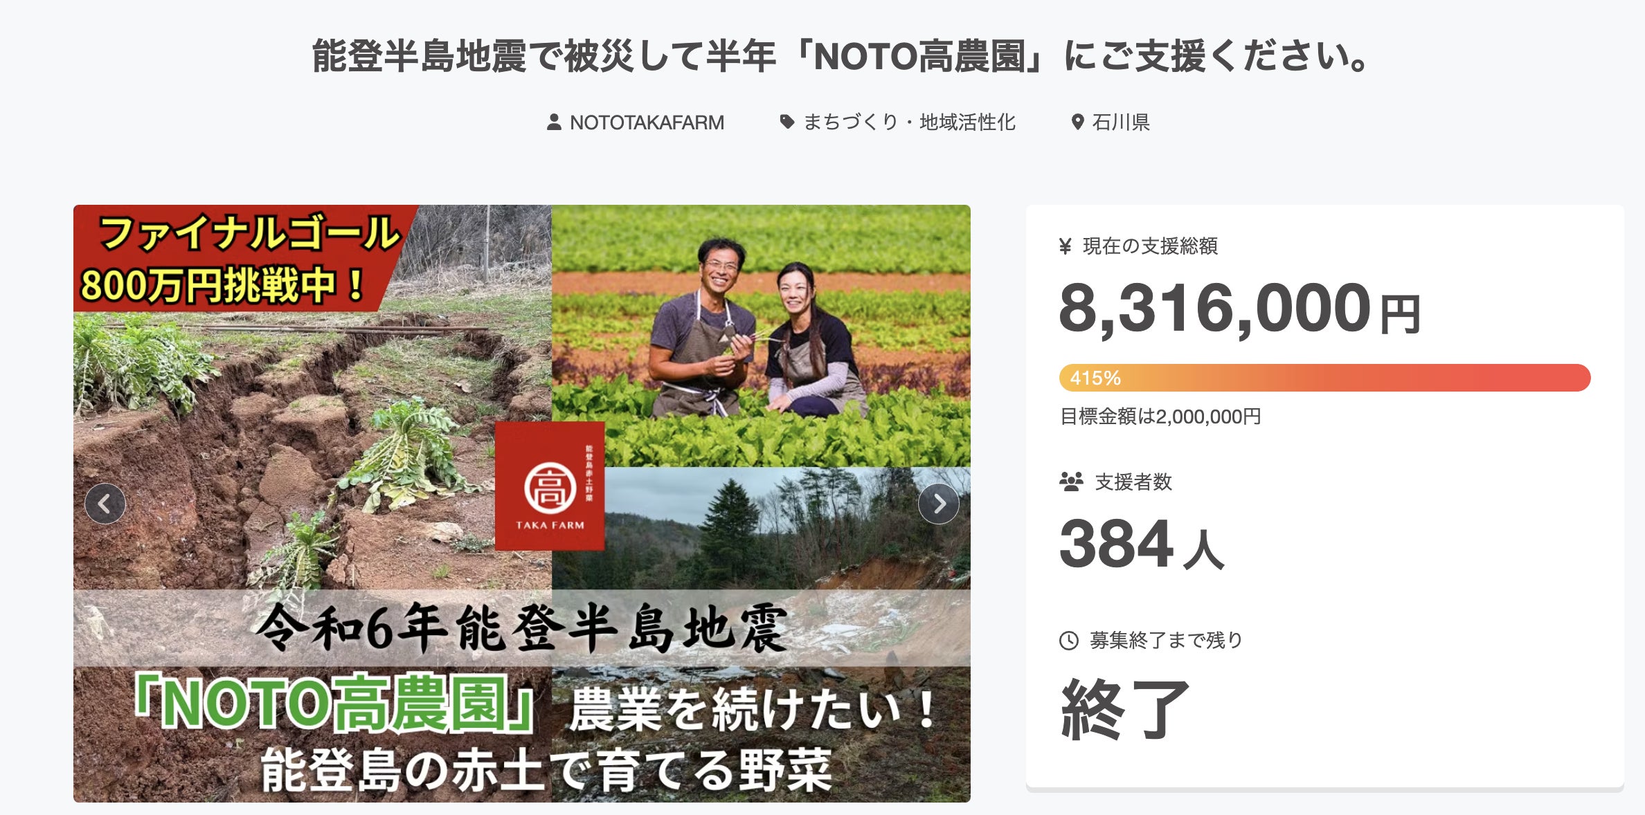The height and width of the screenshot is (815, 1645).
Task: Click the yen icon next to 現在の支援総額
Action: coord(1066,246)
